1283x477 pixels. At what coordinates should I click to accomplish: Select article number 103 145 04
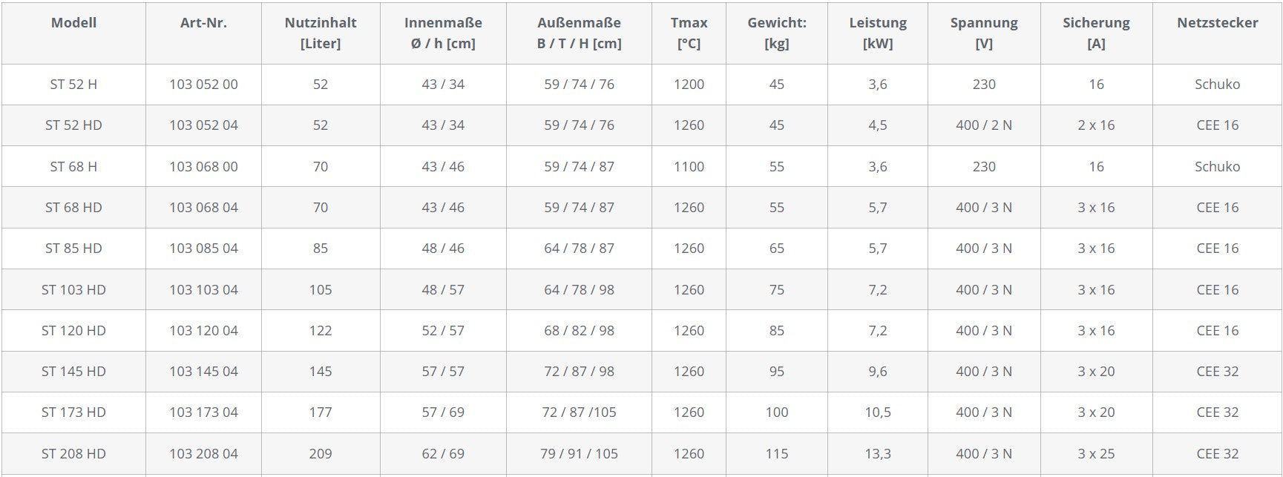[x=203, y=372]
